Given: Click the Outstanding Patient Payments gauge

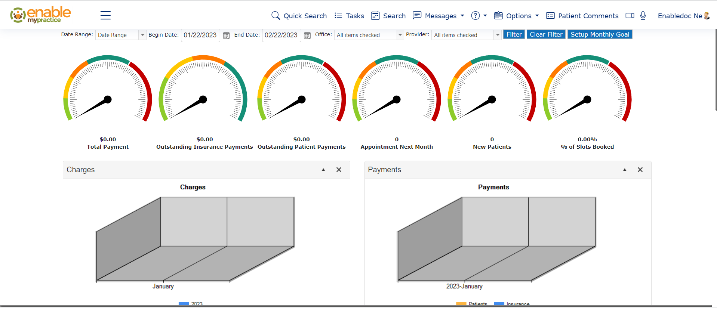Looking at the screenshot, I should (302, 89).
